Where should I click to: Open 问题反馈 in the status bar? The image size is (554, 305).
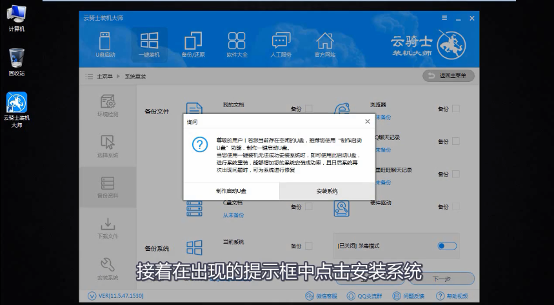pyautogui.click(x=409, y=296)
